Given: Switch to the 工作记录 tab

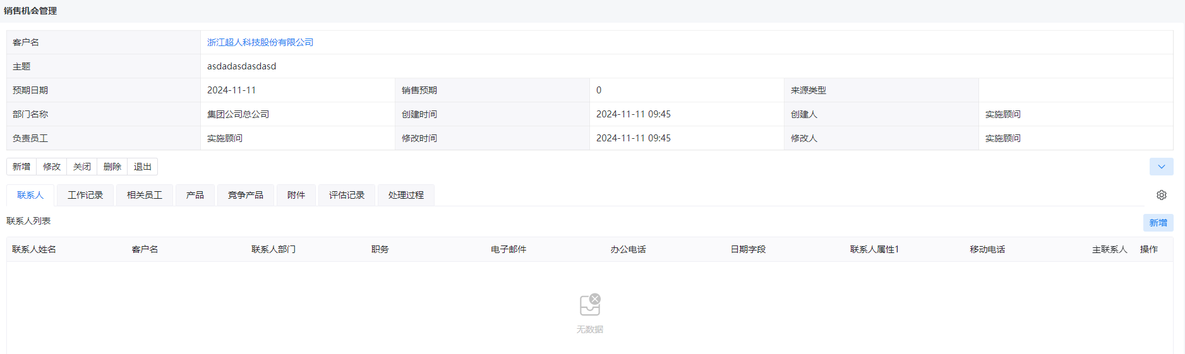Looking at the screenshot, I should (x=85, y=195).
